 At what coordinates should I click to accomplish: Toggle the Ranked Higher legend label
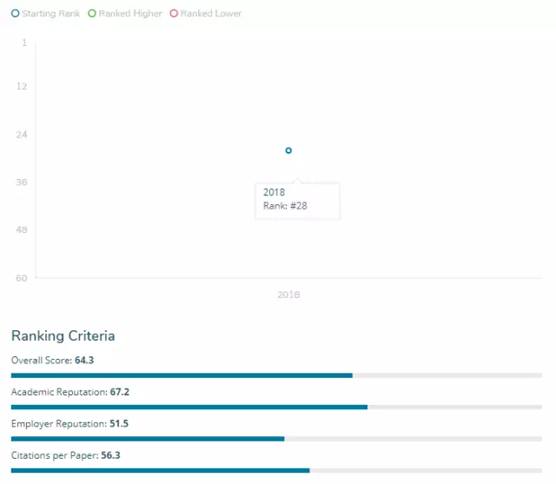tap(130, 14)
